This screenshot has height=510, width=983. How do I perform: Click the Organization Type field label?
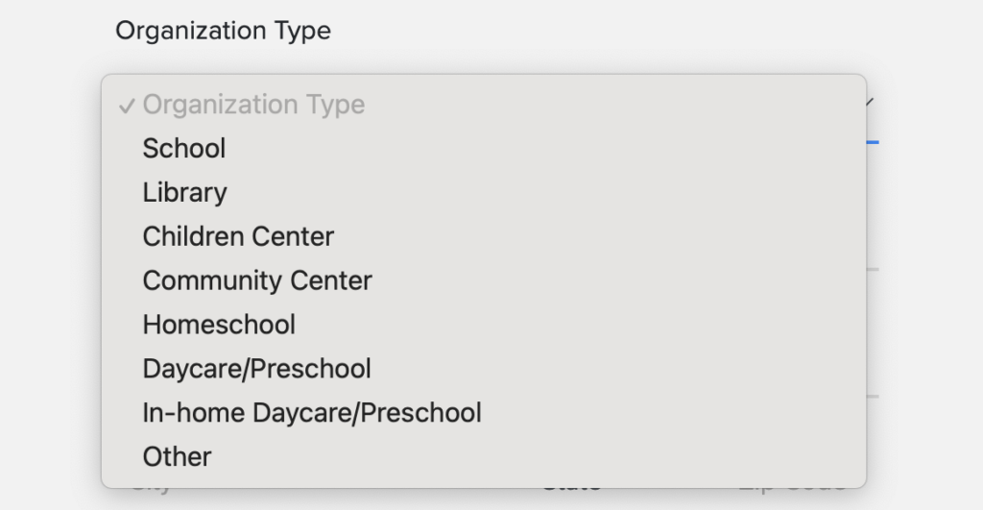(223, 31)
